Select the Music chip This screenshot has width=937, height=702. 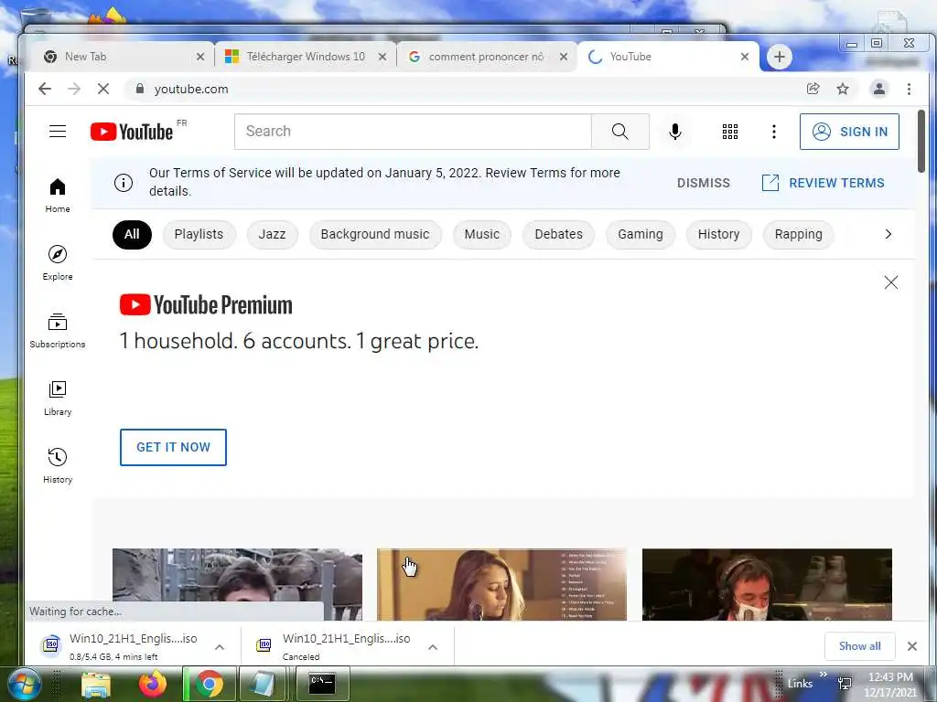(x=481, y=234)
